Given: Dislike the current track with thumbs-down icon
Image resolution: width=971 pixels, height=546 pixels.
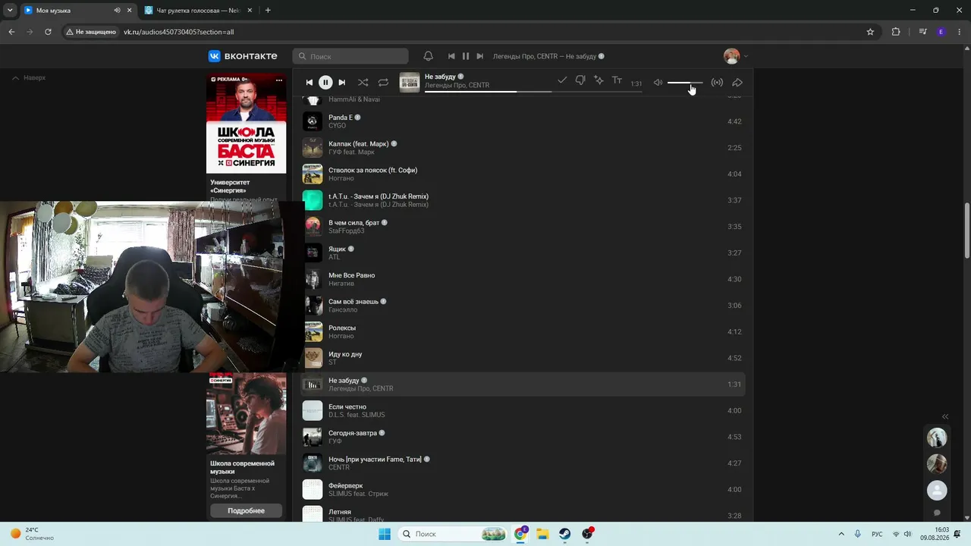Looking at the screenshot, I should click(580, 80).
